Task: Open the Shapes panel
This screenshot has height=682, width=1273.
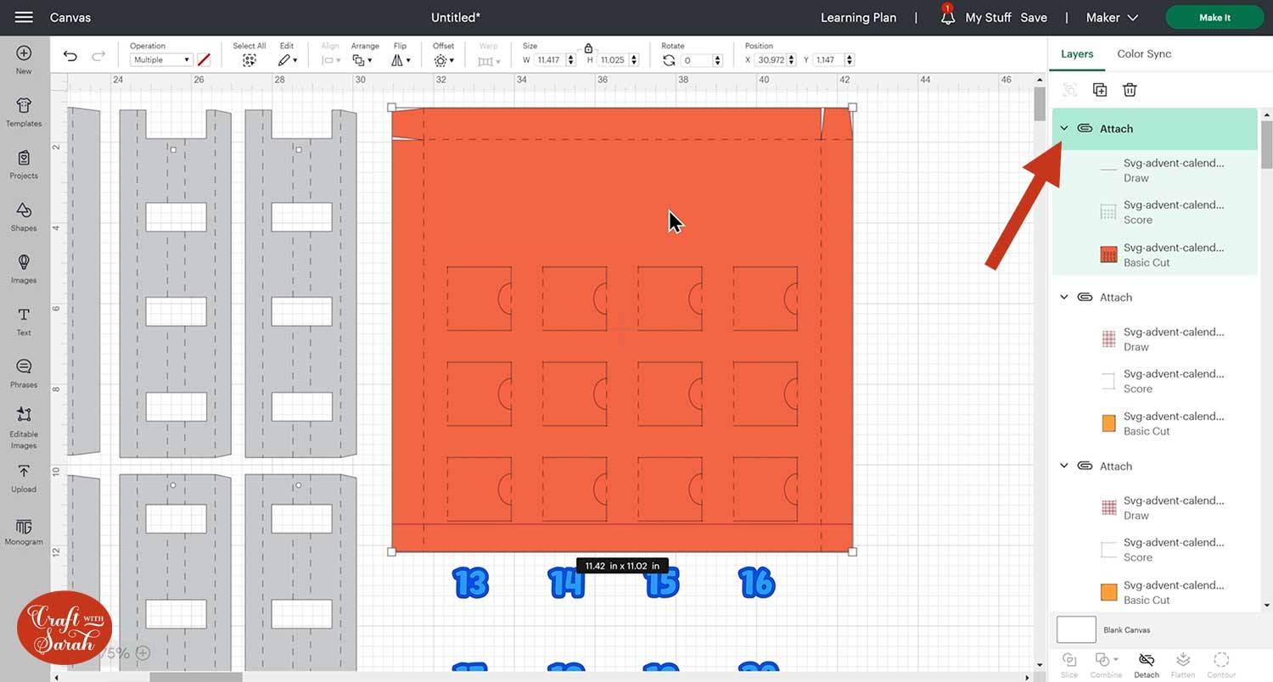Action: coord(24,215)
